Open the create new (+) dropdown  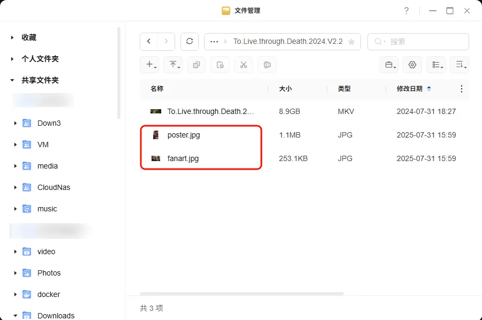coord(151,65)
